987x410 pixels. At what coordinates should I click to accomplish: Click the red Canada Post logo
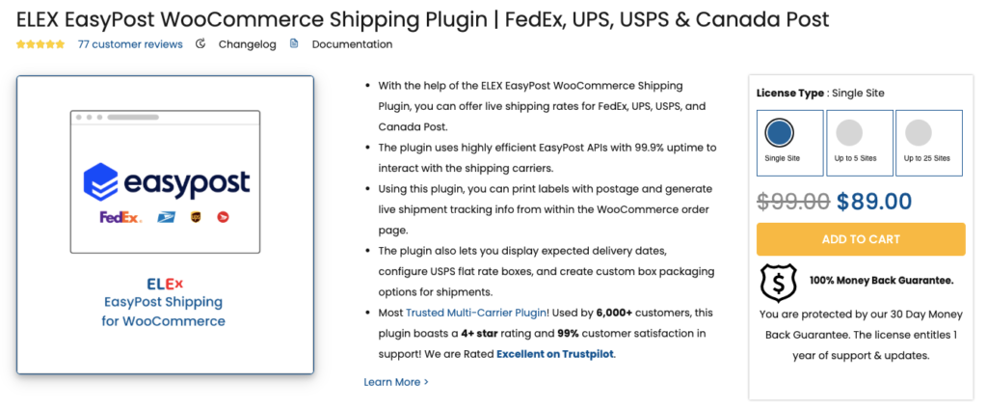tap(224, 217)
